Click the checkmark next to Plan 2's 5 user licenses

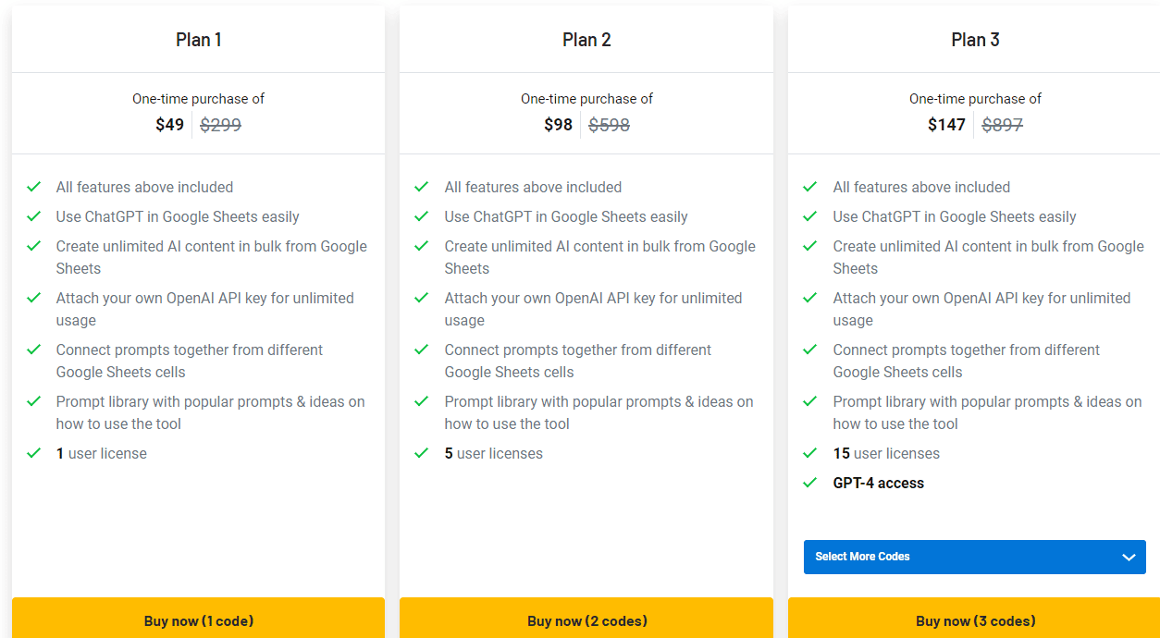coord(423,453)
